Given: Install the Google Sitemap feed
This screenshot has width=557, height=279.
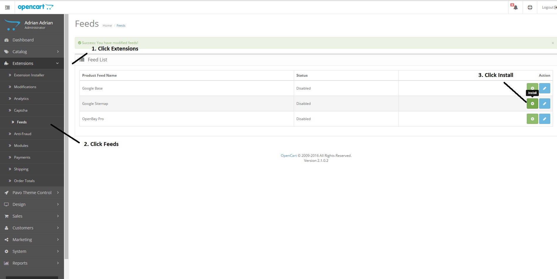Looking at the screenshot, I should (532, 103).
